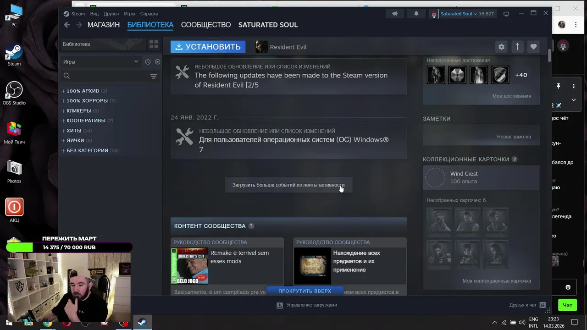The width and height of the screenshot is (587, 330).
Task: Expand the КЛИКЕРЫ collection
Action: coord(63,111)
